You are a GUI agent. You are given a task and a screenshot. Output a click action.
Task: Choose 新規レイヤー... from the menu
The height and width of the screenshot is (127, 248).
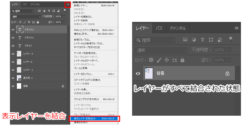click(94, 6)
